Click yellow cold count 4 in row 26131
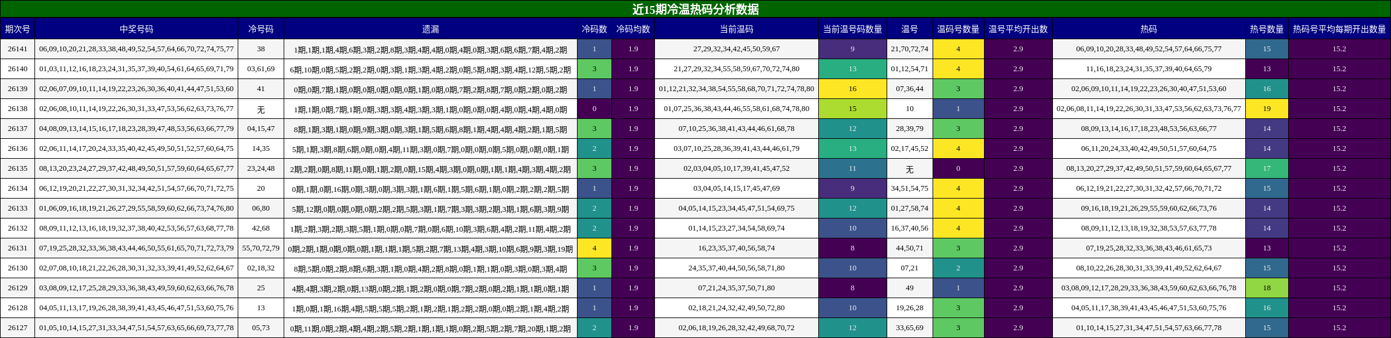This screenshot has width=1391, height=338. point(595,248)
